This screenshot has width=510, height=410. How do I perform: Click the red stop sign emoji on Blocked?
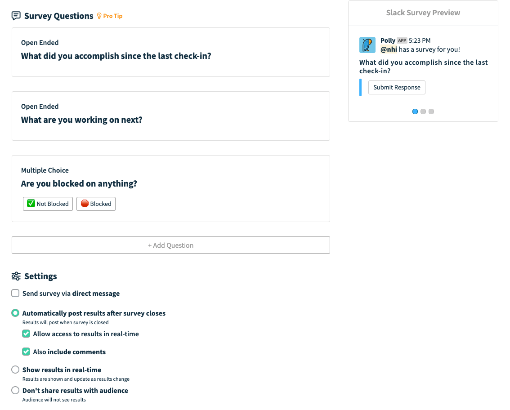(85, 204)
